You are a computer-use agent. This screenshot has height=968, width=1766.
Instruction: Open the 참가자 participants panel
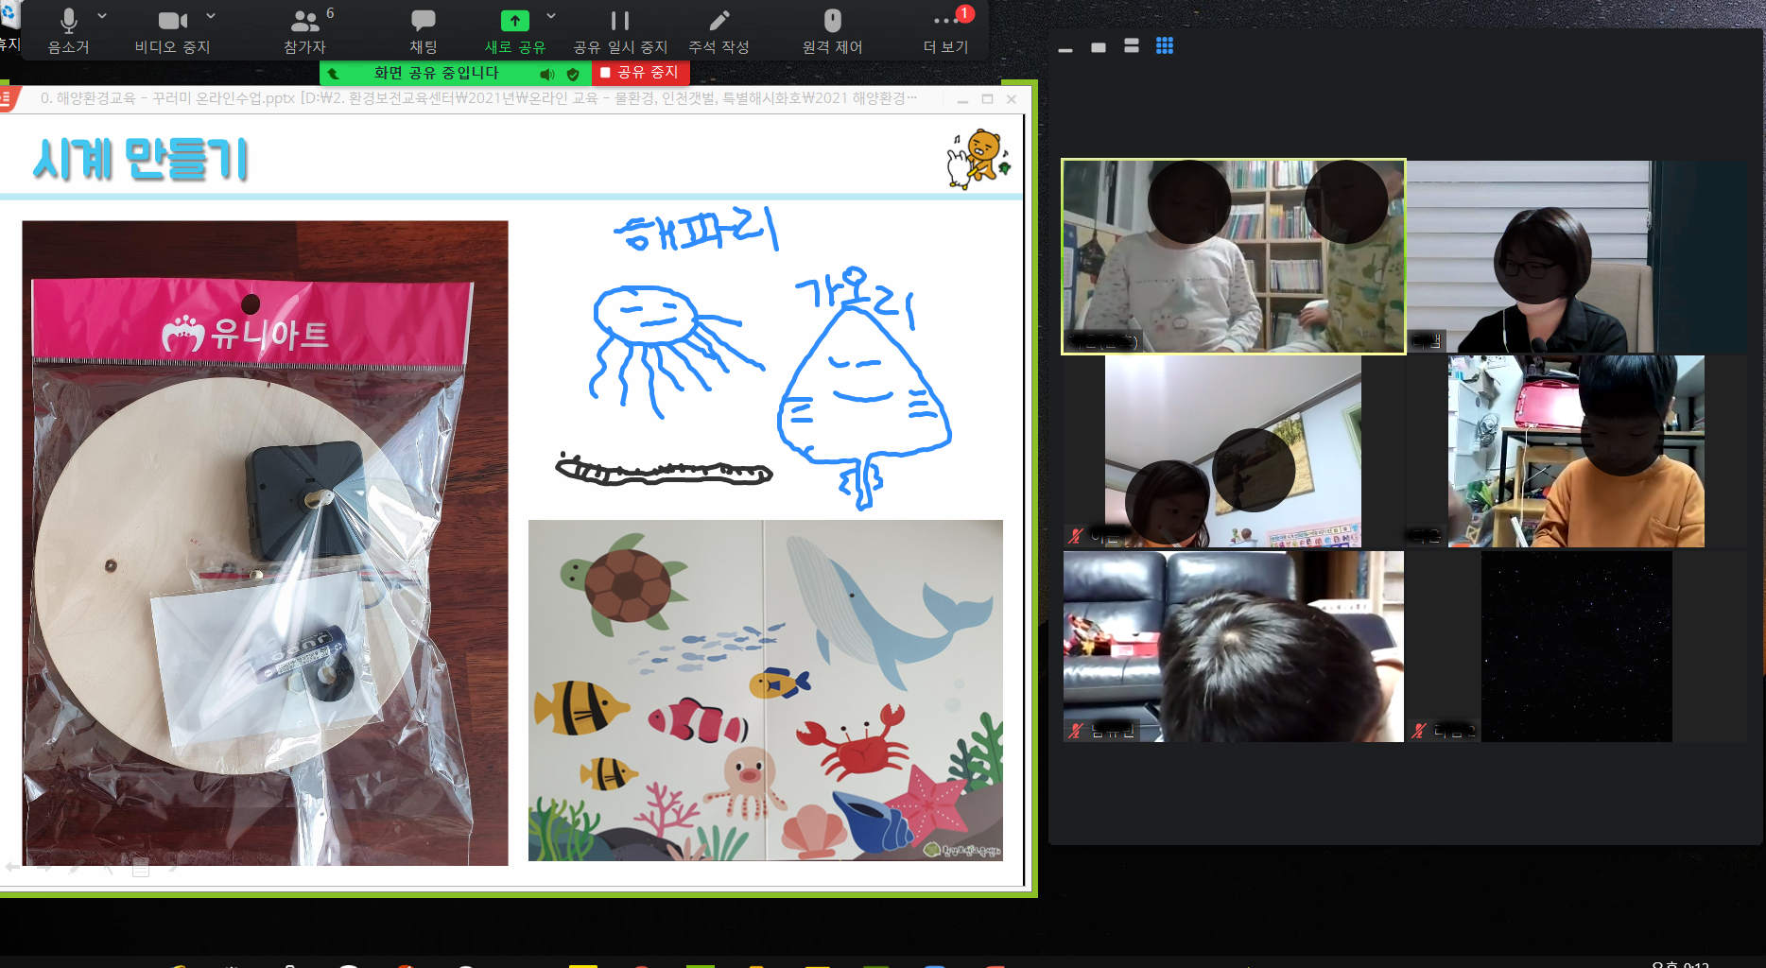click(x=304, y=30)
